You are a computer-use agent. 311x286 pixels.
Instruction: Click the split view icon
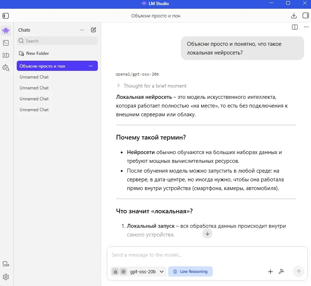[295, 27]
